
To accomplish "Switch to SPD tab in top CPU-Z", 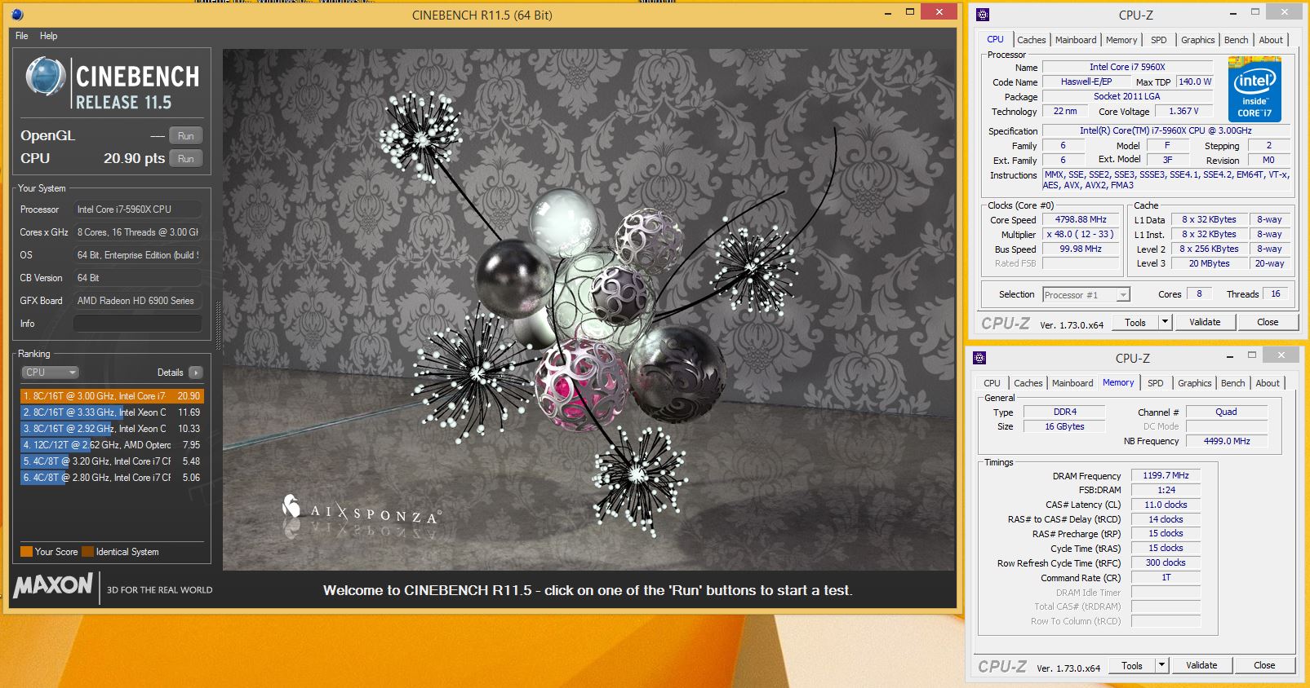I will click(x=1159, y=40).
